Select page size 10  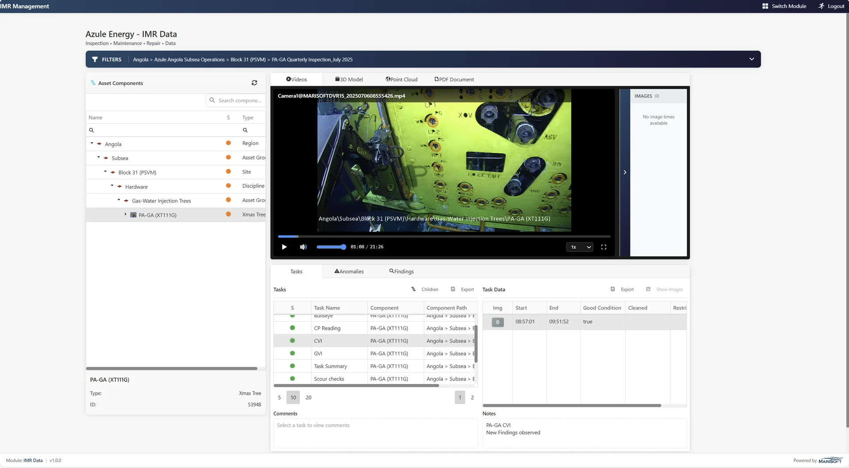[293, 397]
